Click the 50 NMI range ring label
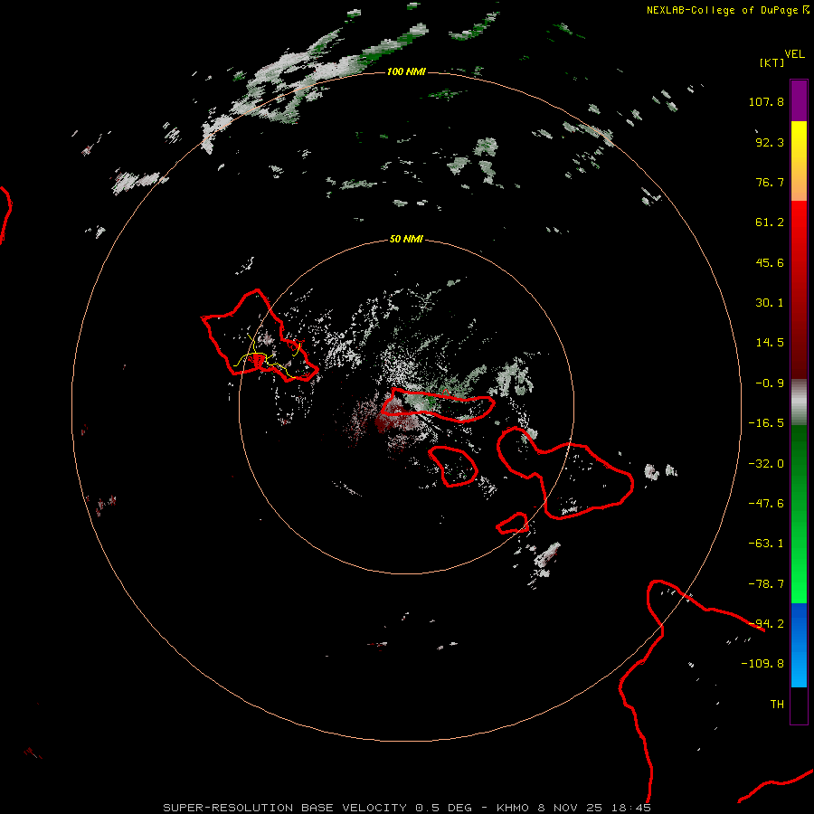 click(x=406, y=239)
